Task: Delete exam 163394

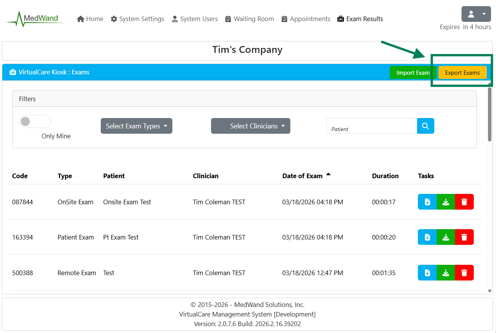Action: click(x=464, y=237)
